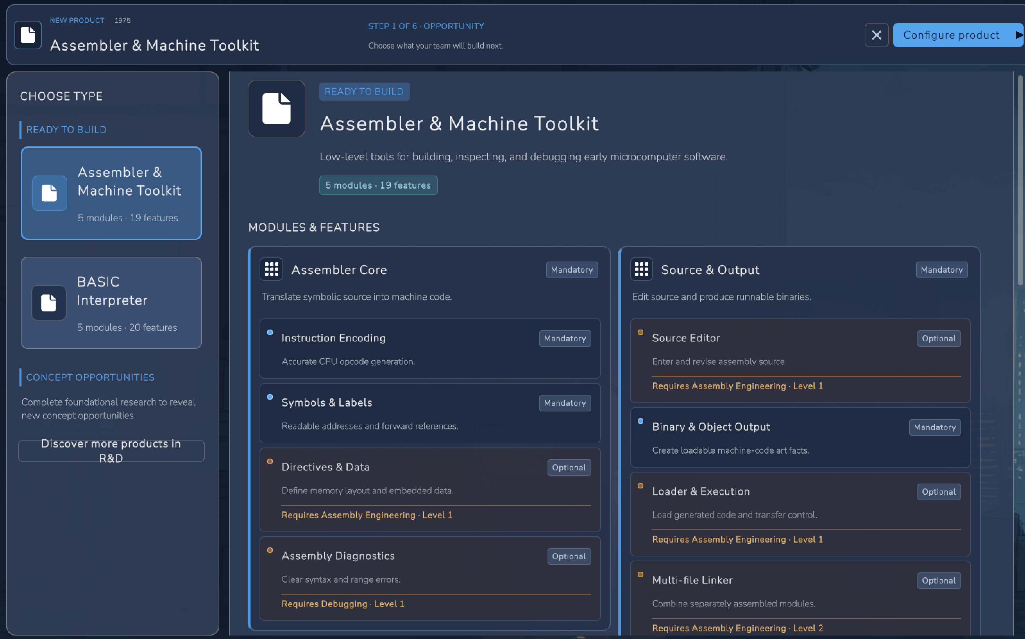Click the Assembler Core grid icon

tap(271, 269)
